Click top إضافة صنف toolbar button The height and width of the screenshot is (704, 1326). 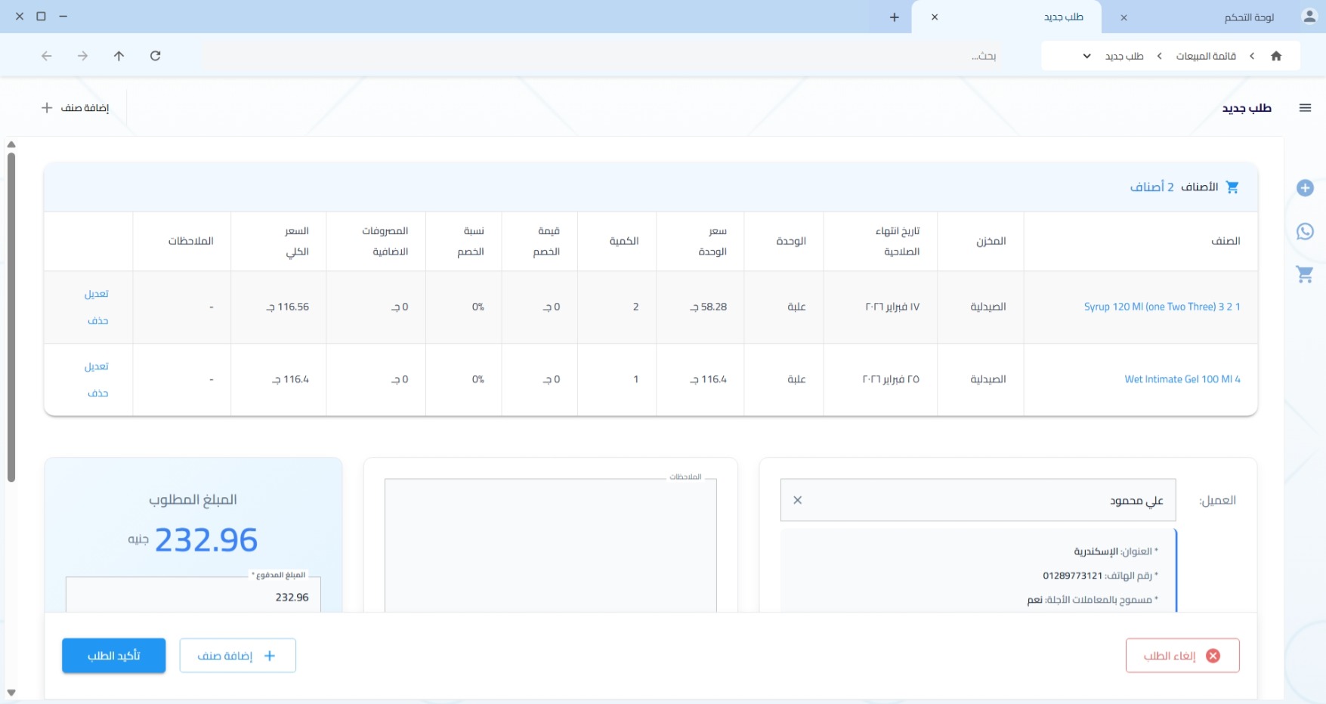coord(75,108)
